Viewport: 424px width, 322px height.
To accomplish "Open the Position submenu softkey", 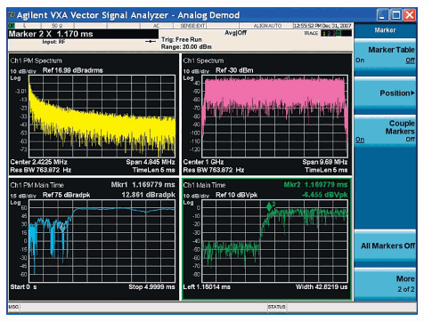I will (385, 93).
